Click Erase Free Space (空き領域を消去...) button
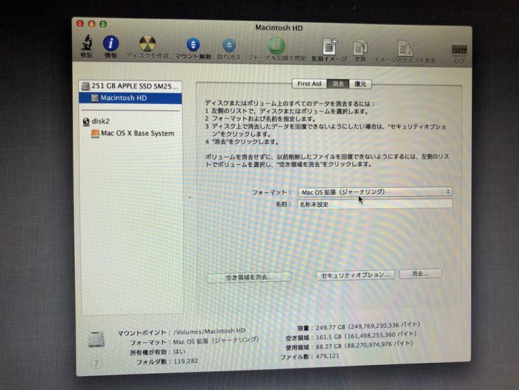This screenshot has height=390, width=519. pyautogui.click(x=249, y=277)
